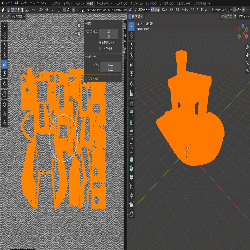Toggle snapping magnet in 3D viewport header
This screenshot has height=250, width=250.
pos(234,10)
